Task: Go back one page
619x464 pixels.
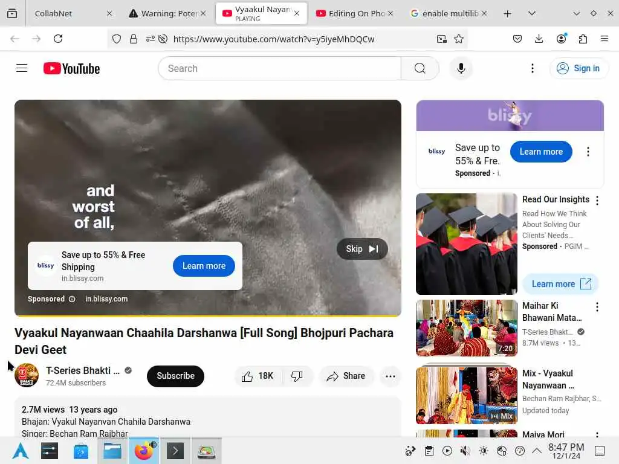Action: pyautogui.click(x=15, y=39)
